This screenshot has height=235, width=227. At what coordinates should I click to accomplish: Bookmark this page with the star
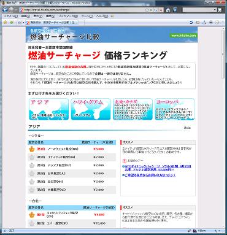(x=147, y=10)
